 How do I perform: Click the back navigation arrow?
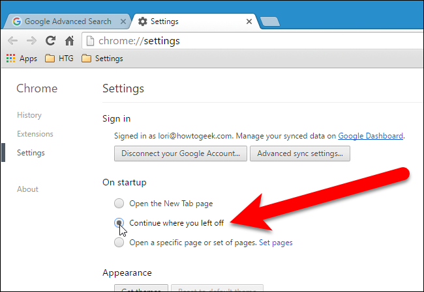pyautogui.click(x=12, y=40)
